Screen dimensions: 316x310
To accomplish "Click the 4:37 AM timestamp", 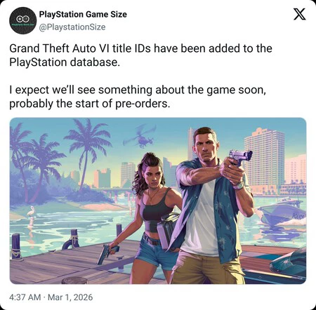I will (25, 297).
